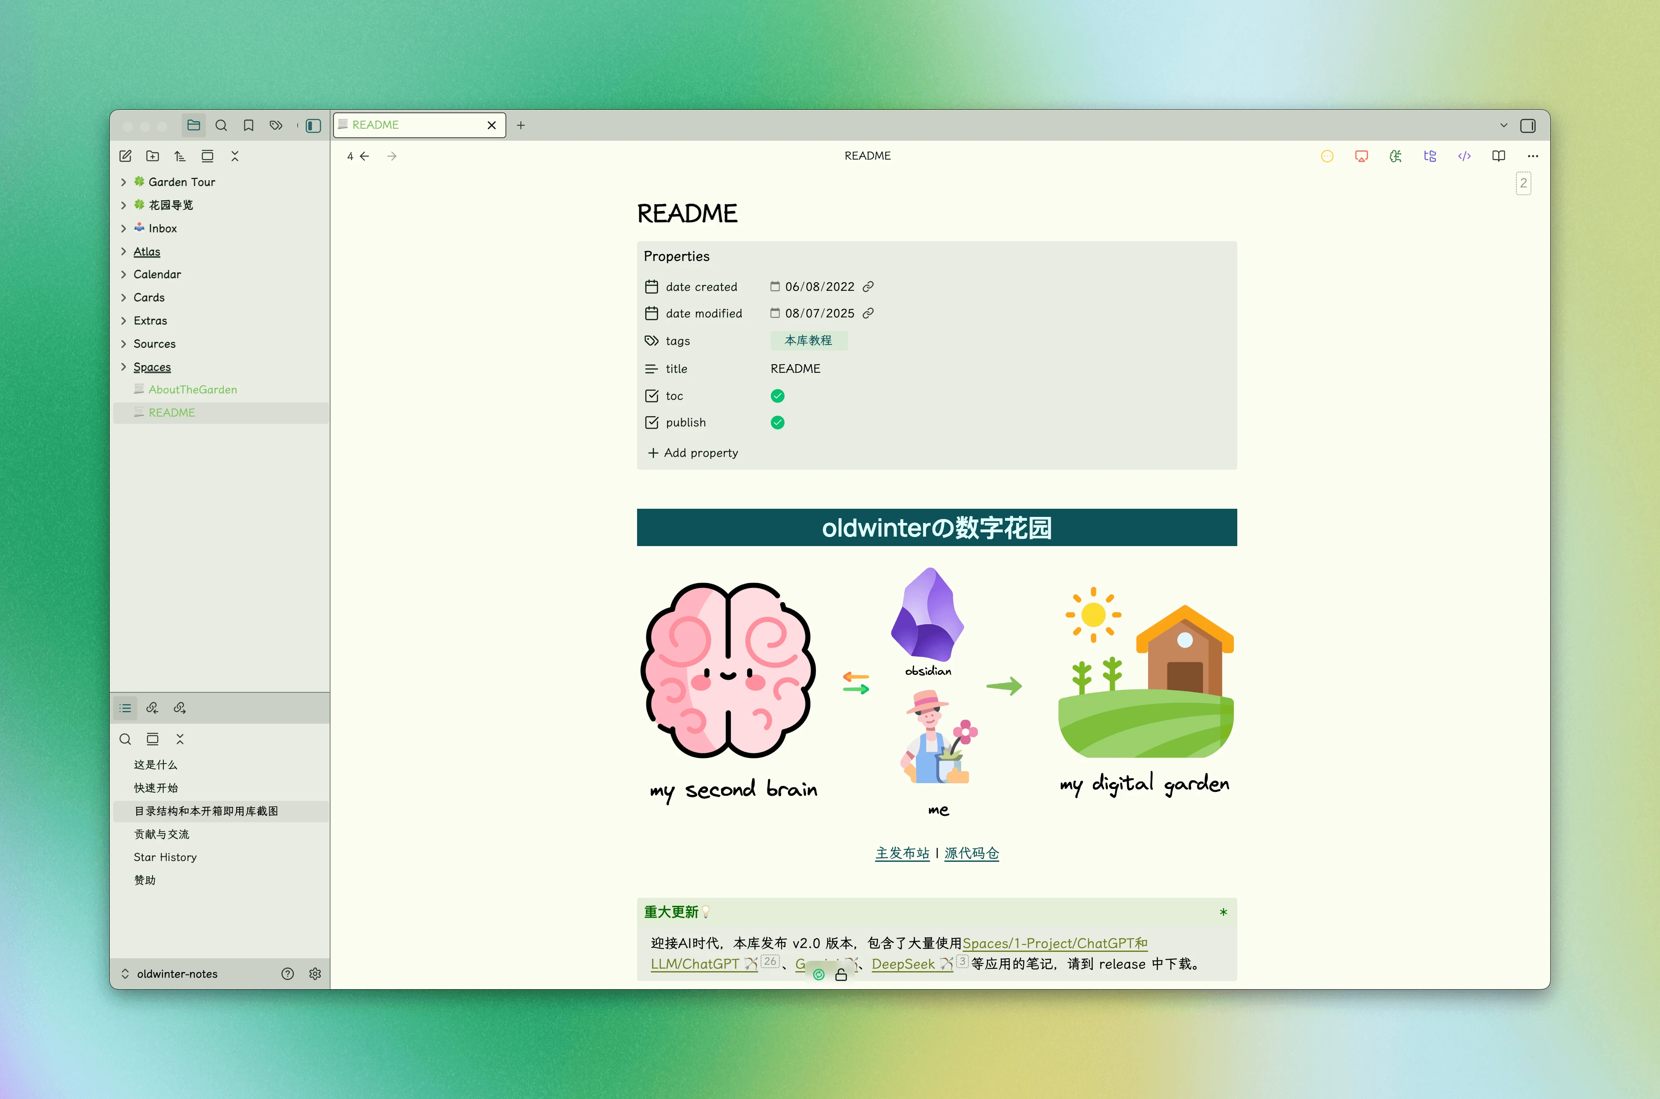Click the green brain mind-map icon
This screenshot has width=1660, height=1099.
tap(1396, 156)
